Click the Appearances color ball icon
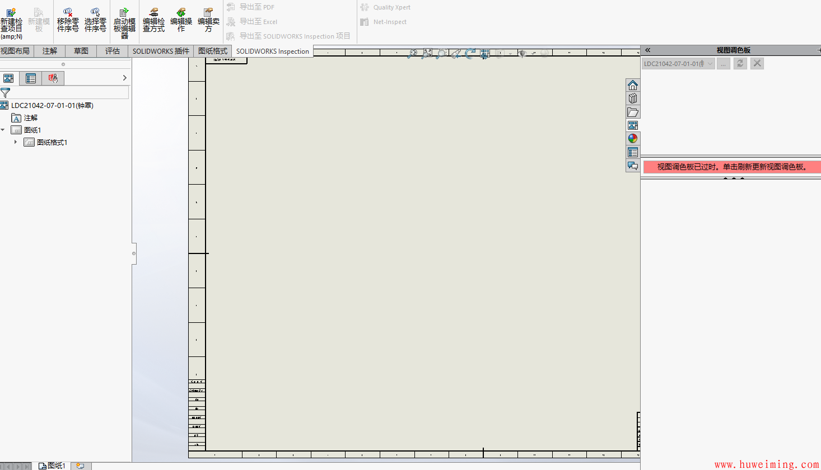Viewport: 821px width, 470px height. click(632, 138)
